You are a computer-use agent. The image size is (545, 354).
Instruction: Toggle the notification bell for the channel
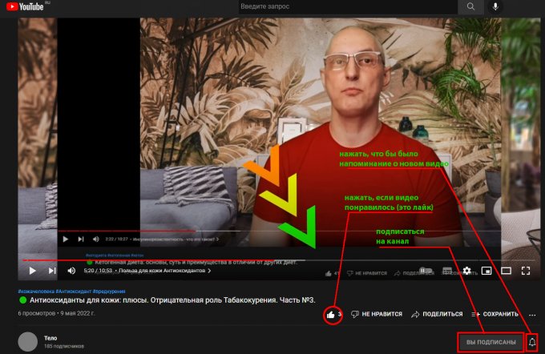point(532,342)
